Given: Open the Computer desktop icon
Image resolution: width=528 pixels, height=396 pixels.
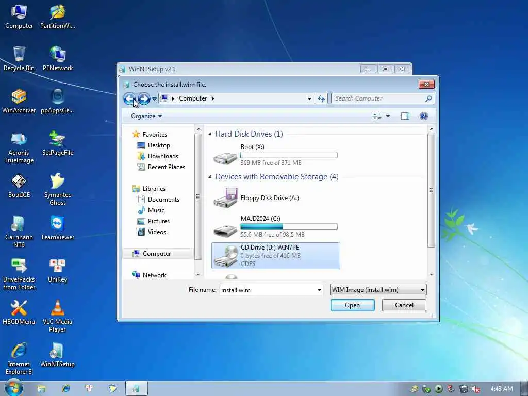Looking at the screenshot, I should click(x=19, y=16).
